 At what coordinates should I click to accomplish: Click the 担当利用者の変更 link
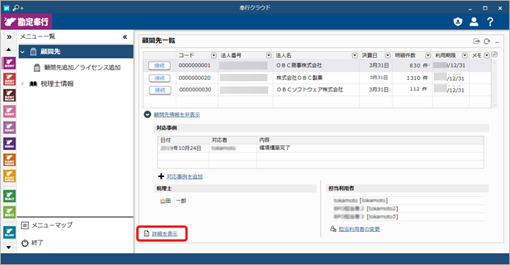(x=359, y=229)
